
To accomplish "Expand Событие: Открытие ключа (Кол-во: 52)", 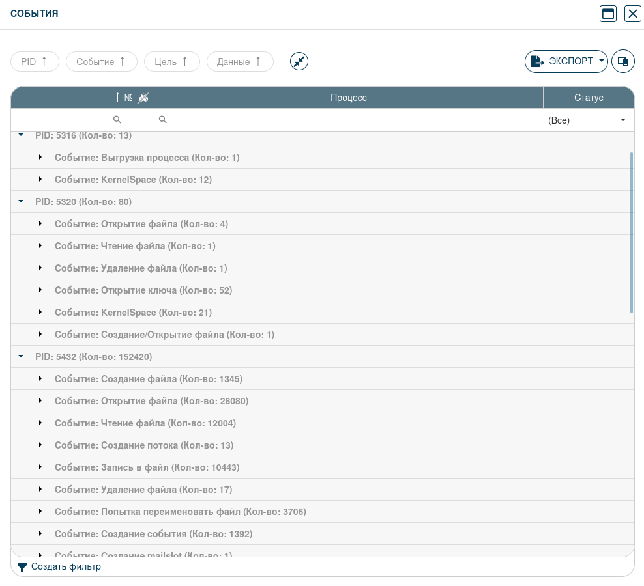I will pyautogui.click(x=40, y=290).
